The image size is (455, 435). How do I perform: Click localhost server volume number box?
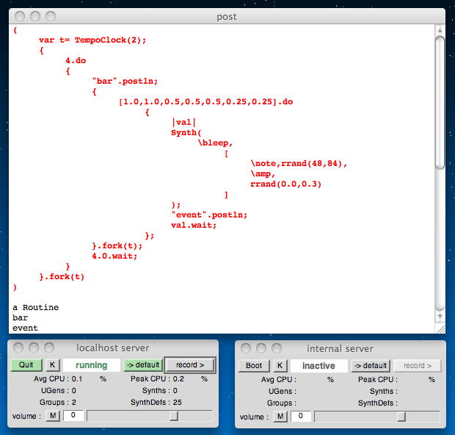coord(73,416)
